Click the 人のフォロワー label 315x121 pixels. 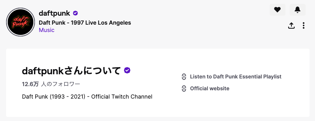[x=61, y=84]
